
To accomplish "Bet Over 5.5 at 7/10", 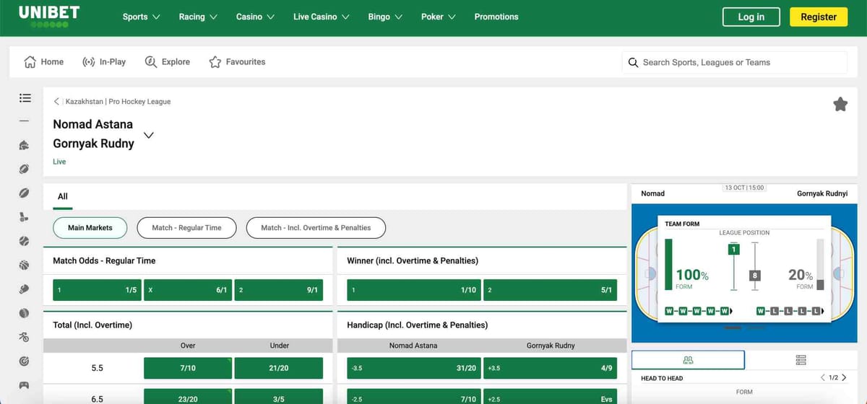I will 188,368.
